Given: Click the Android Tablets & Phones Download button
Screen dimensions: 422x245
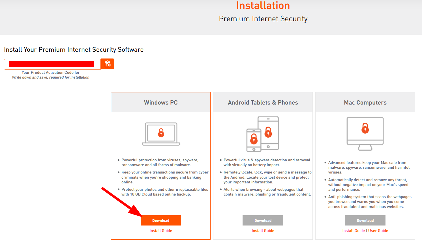Looking at the screenshot, I should tap(263, 220).
